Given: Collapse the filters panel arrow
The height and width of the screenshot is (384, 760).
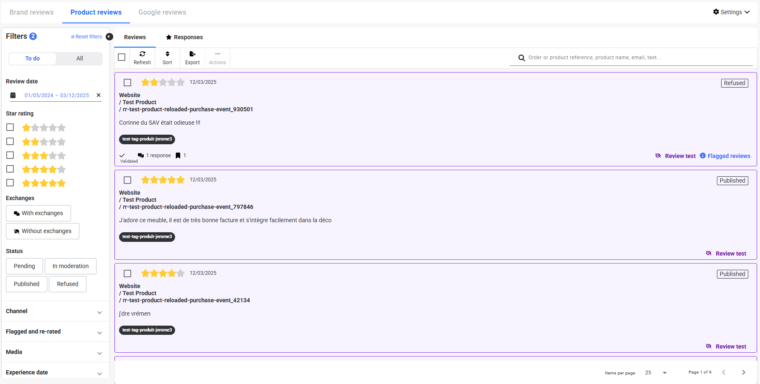Looking at the screenshot, I should coord(109,37).
